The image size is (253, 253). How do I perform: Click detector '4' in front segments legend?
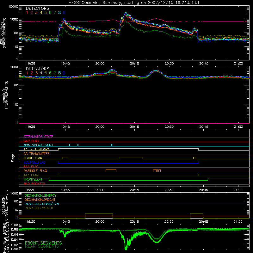(41, 13)
